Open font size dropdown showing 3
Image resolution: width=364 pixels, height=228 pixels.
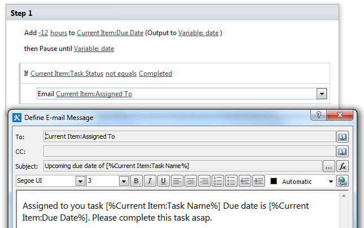[x=124, y=181]
